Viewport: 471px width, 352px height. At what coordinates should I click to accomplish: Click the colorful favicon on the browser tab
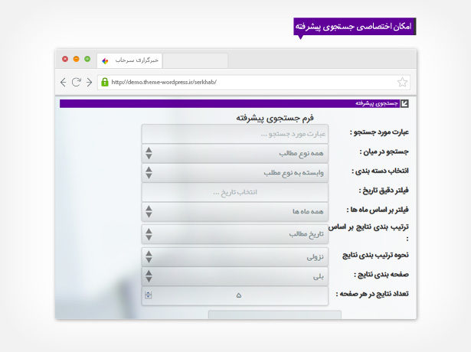point(106,60)
